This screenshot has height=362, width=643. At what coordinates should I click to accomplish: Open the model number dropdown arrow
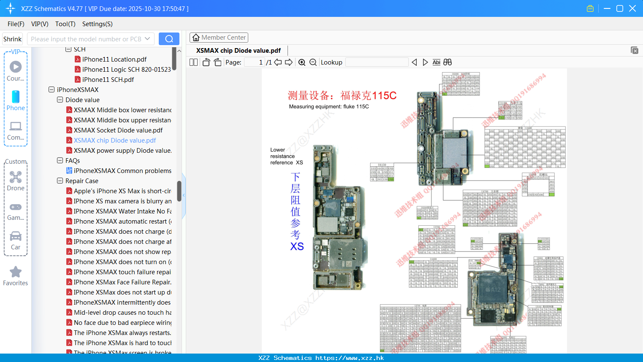(147, 39)
